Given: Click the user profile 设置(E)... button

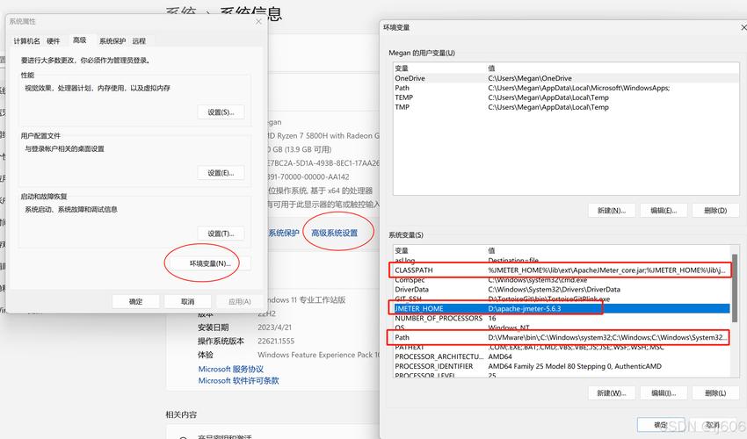Looking at the screenshot, I should (x=221, y=173).
